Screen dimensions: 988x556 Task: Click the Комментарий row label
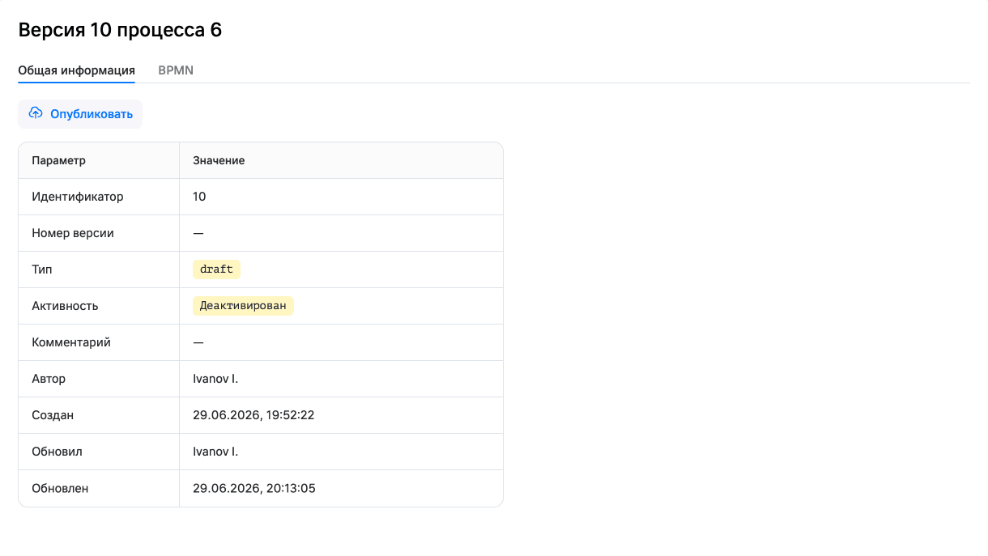pyautogui.click(x=71, y=342)
